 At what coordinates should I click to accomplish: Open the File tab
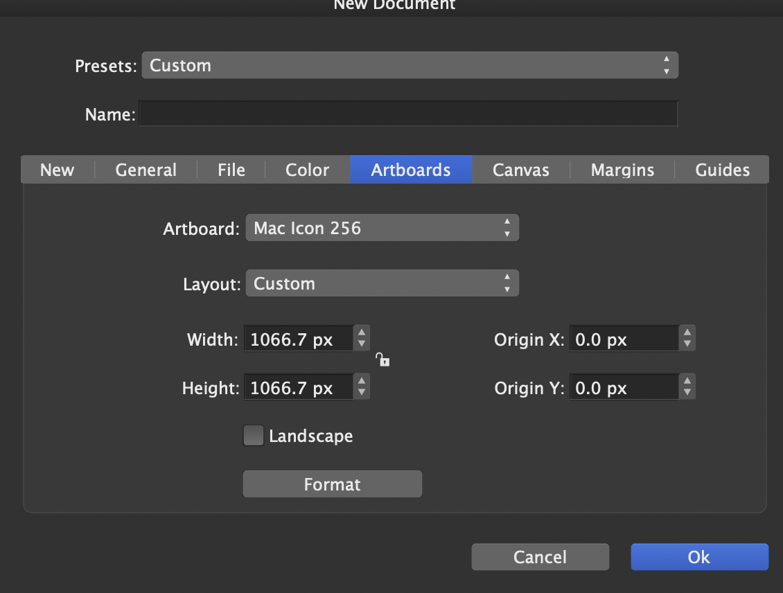click(231, 170)
